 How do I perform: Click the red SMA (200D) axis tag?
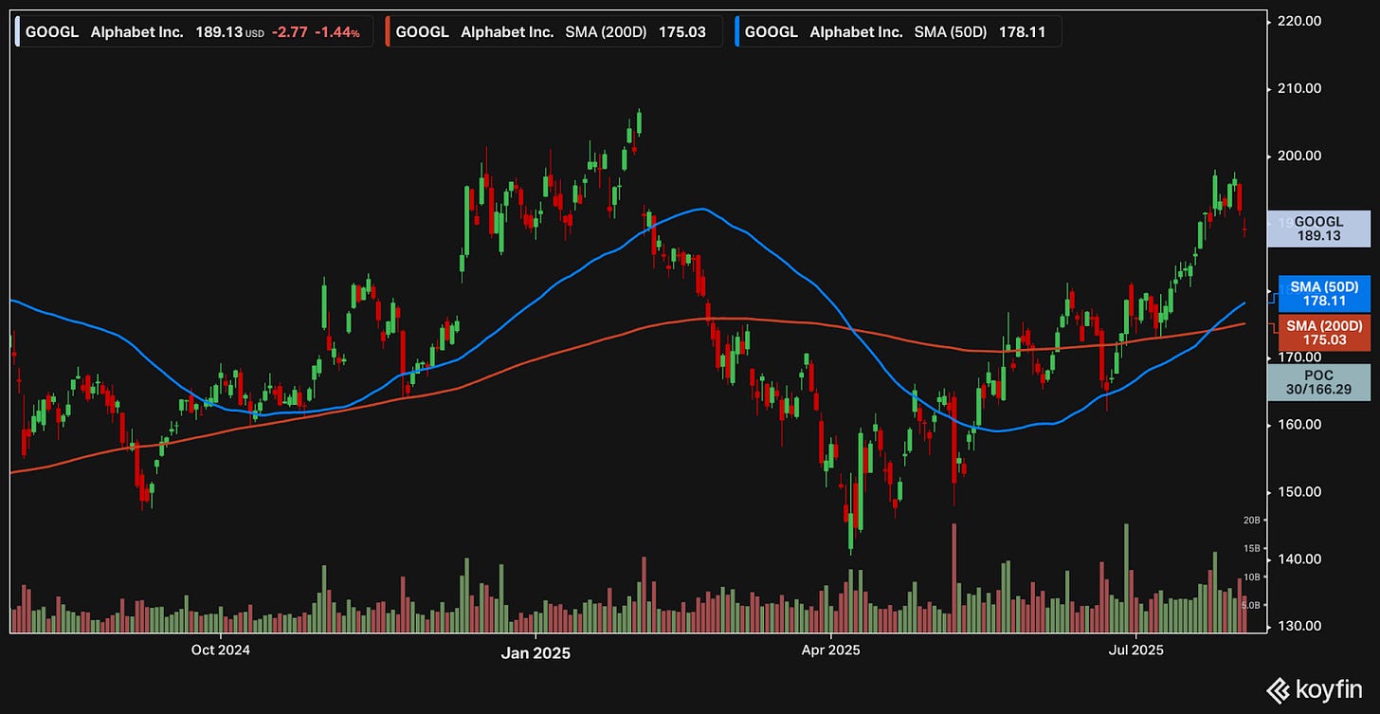(x=1324, y=333)
